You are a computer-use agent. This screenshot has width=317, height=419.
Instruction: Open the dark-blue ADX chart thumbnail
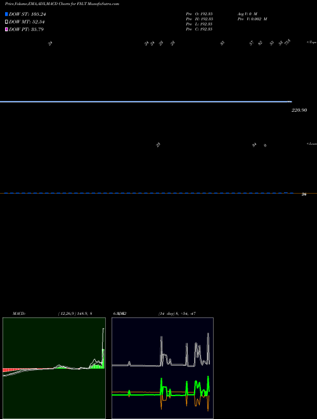tap(162, 368)
